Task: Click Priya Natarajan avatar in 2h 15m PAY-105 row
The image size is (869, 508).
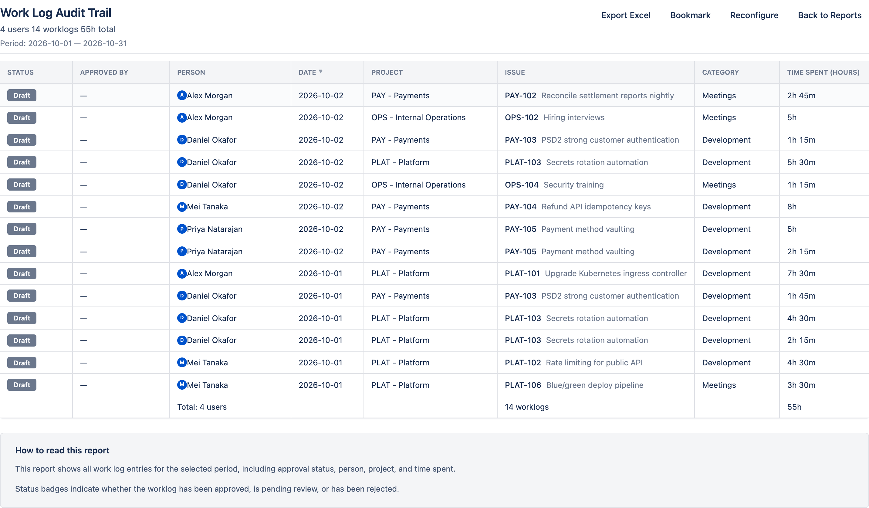Action: click(182, 251)
